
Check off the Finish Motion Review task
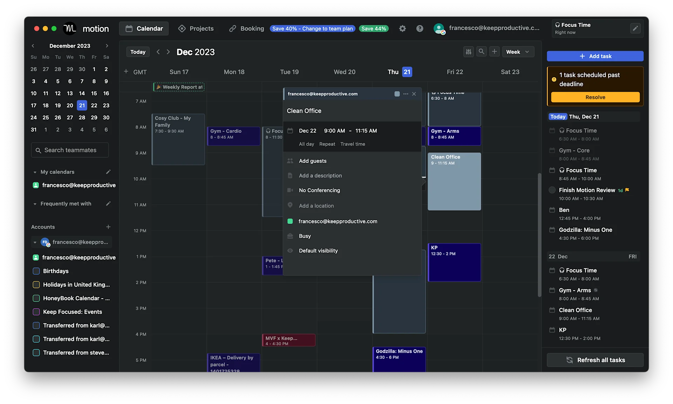(x=551, y=190)
